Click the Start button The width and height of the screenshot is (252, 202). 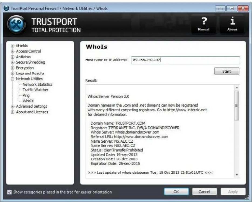[x=227, y=71]
